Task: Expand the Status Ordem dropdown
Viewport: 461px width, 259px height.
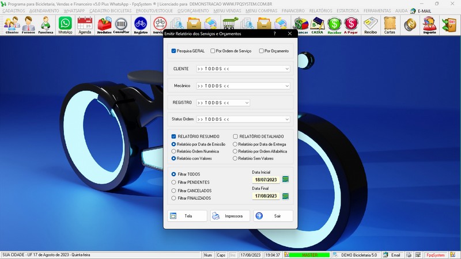Action: point(287,119)
